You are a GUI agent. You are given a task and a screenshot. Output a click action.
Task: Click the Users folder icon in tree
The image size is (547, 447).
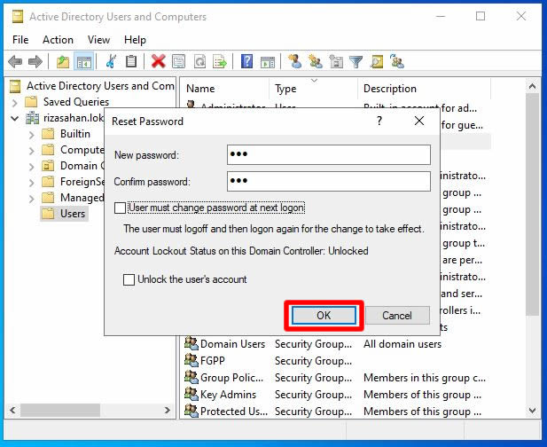[48, 213]
